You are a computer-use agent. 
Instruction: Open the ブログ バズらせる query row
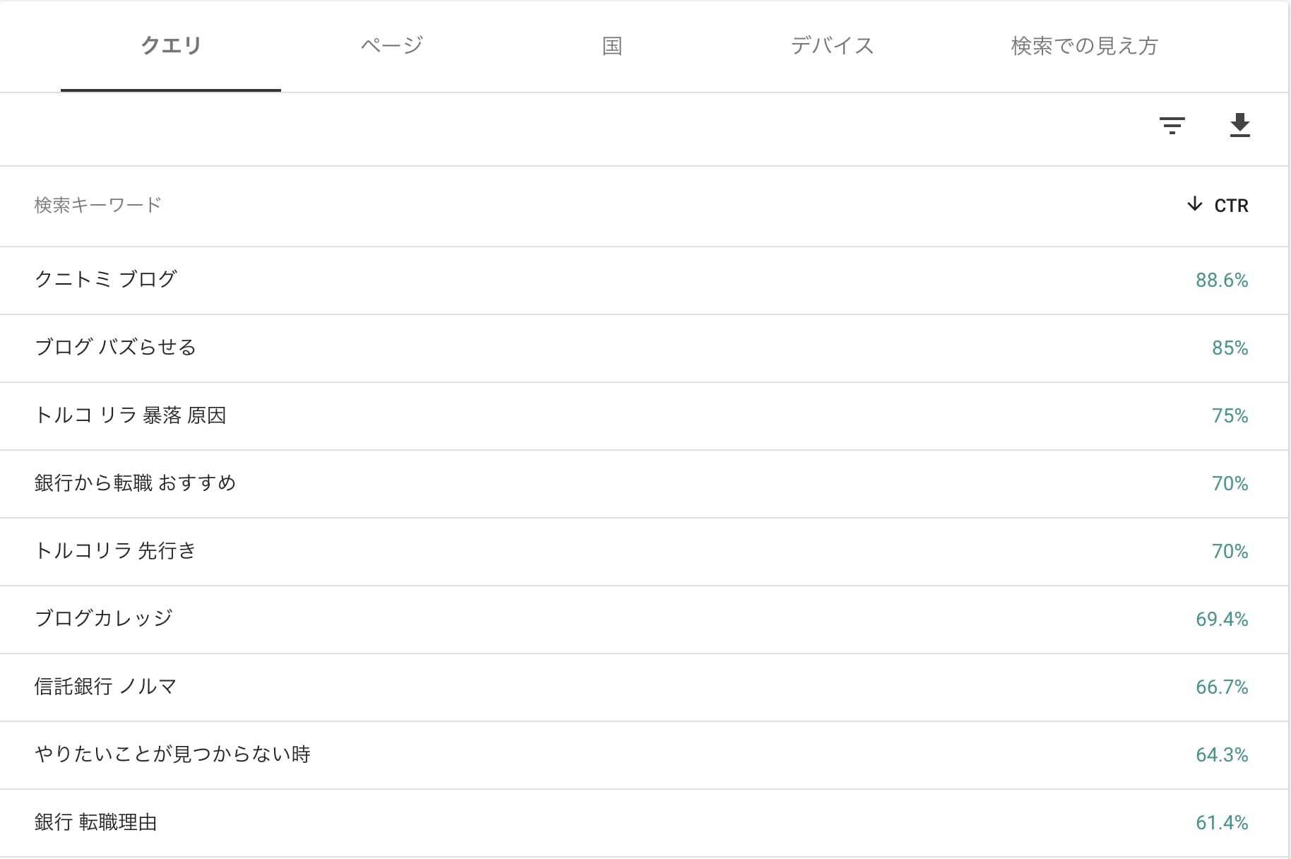coord(644,348)
